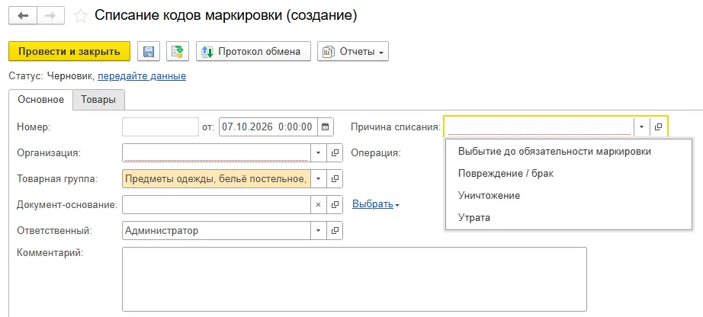Screen dimensions: 703x317
Task: Expand Причина списания dropdown arrow
Action: tap(641, 127)
